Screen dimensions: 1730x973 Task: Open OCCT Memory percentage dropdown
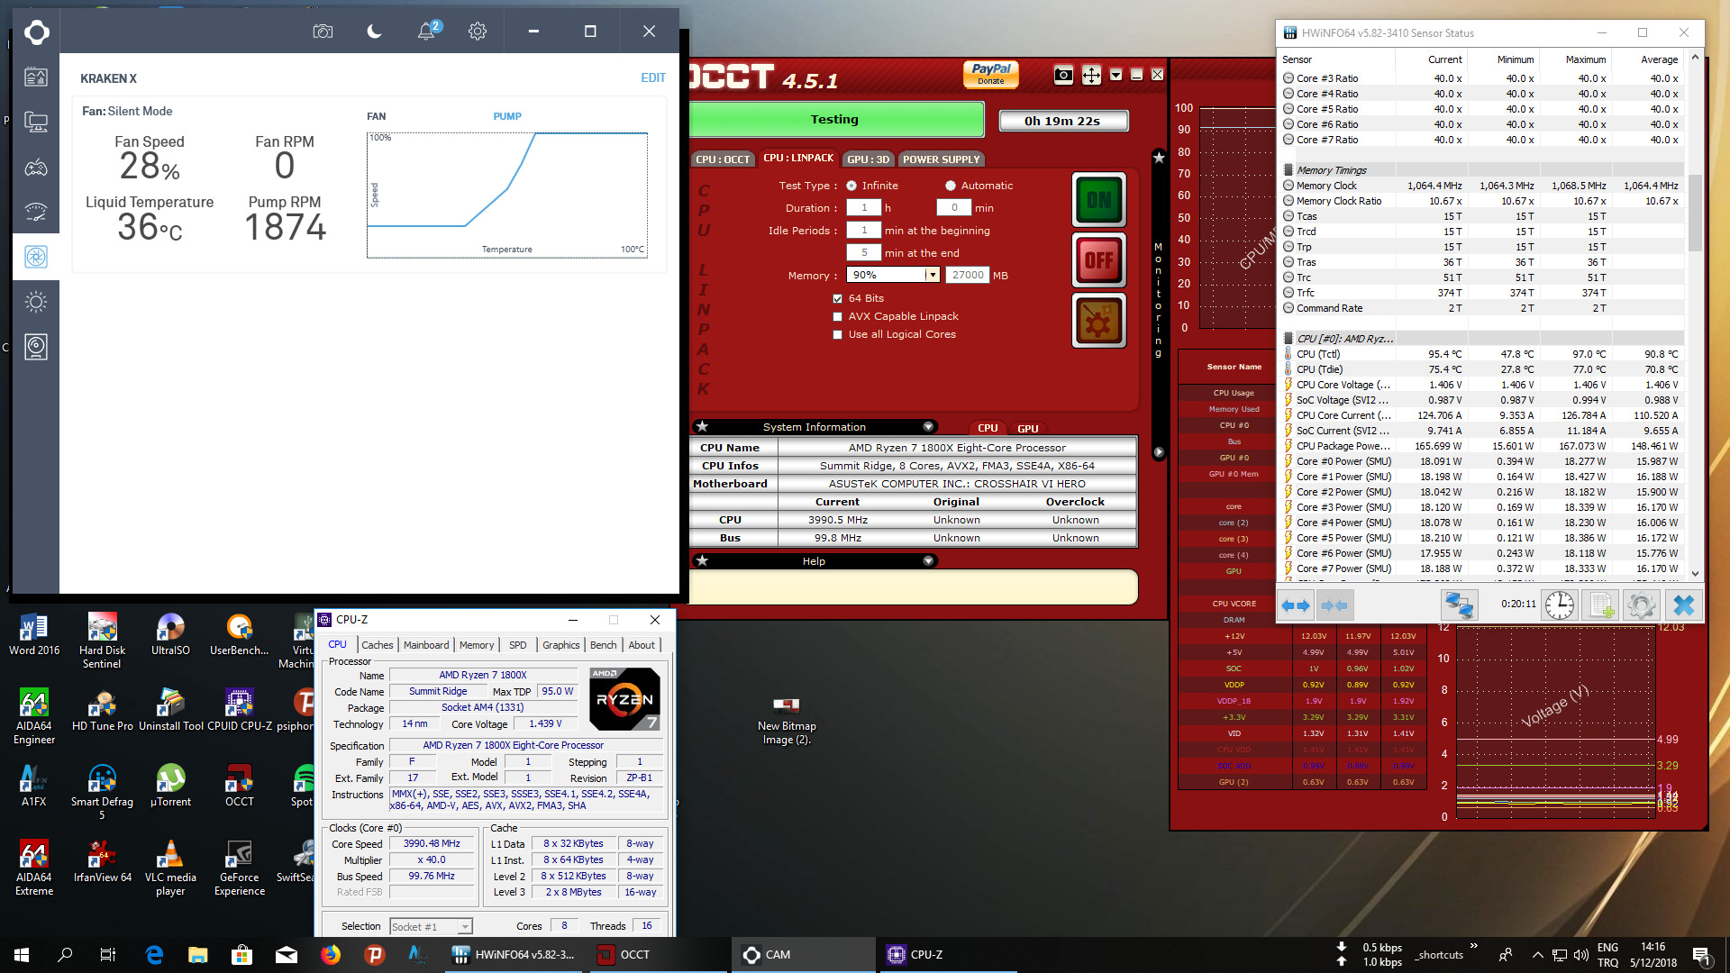click(x=933, y=276)
